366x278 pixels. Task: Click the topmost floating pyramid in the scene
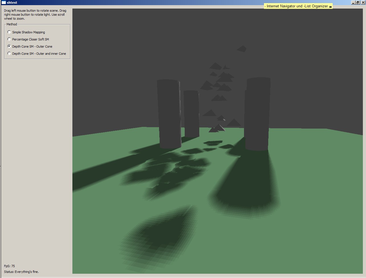(242, 49)
